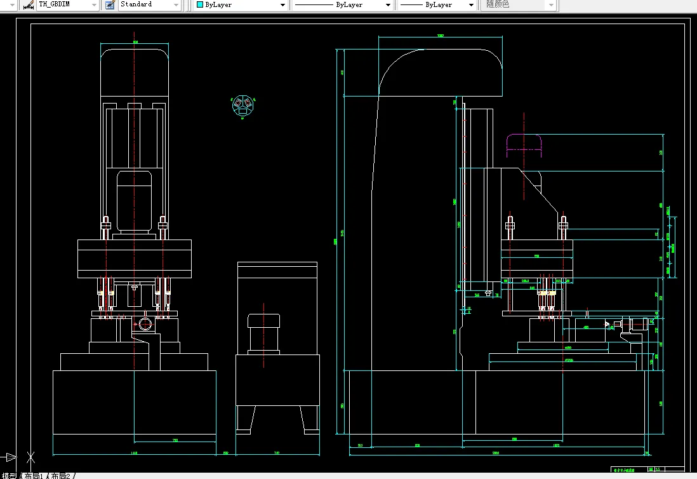The width and height of the screenshot is (697, 479).
Task: Switch to the 布局1 layout tab
Action: (34, 475)
